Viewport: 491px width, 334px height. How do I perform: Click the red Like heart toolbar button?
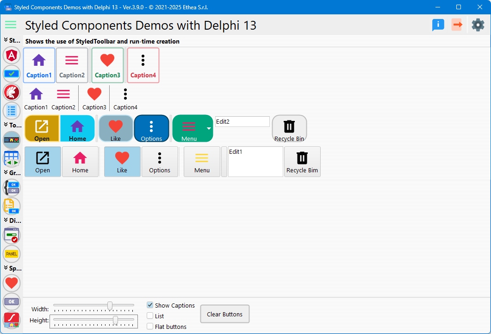[115, 128]
